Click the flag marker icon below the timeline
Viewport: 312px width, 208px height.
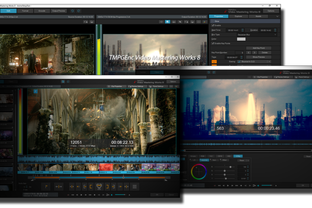coord(46,186)
